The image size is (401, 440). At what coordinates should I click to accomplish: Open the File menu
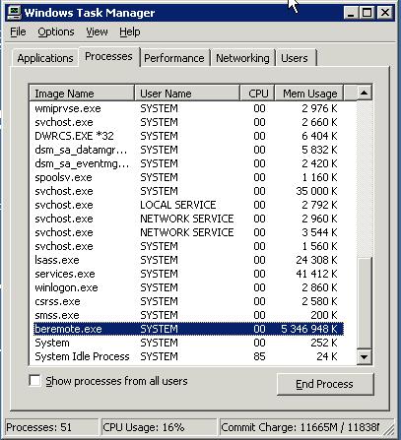[18, 31]
